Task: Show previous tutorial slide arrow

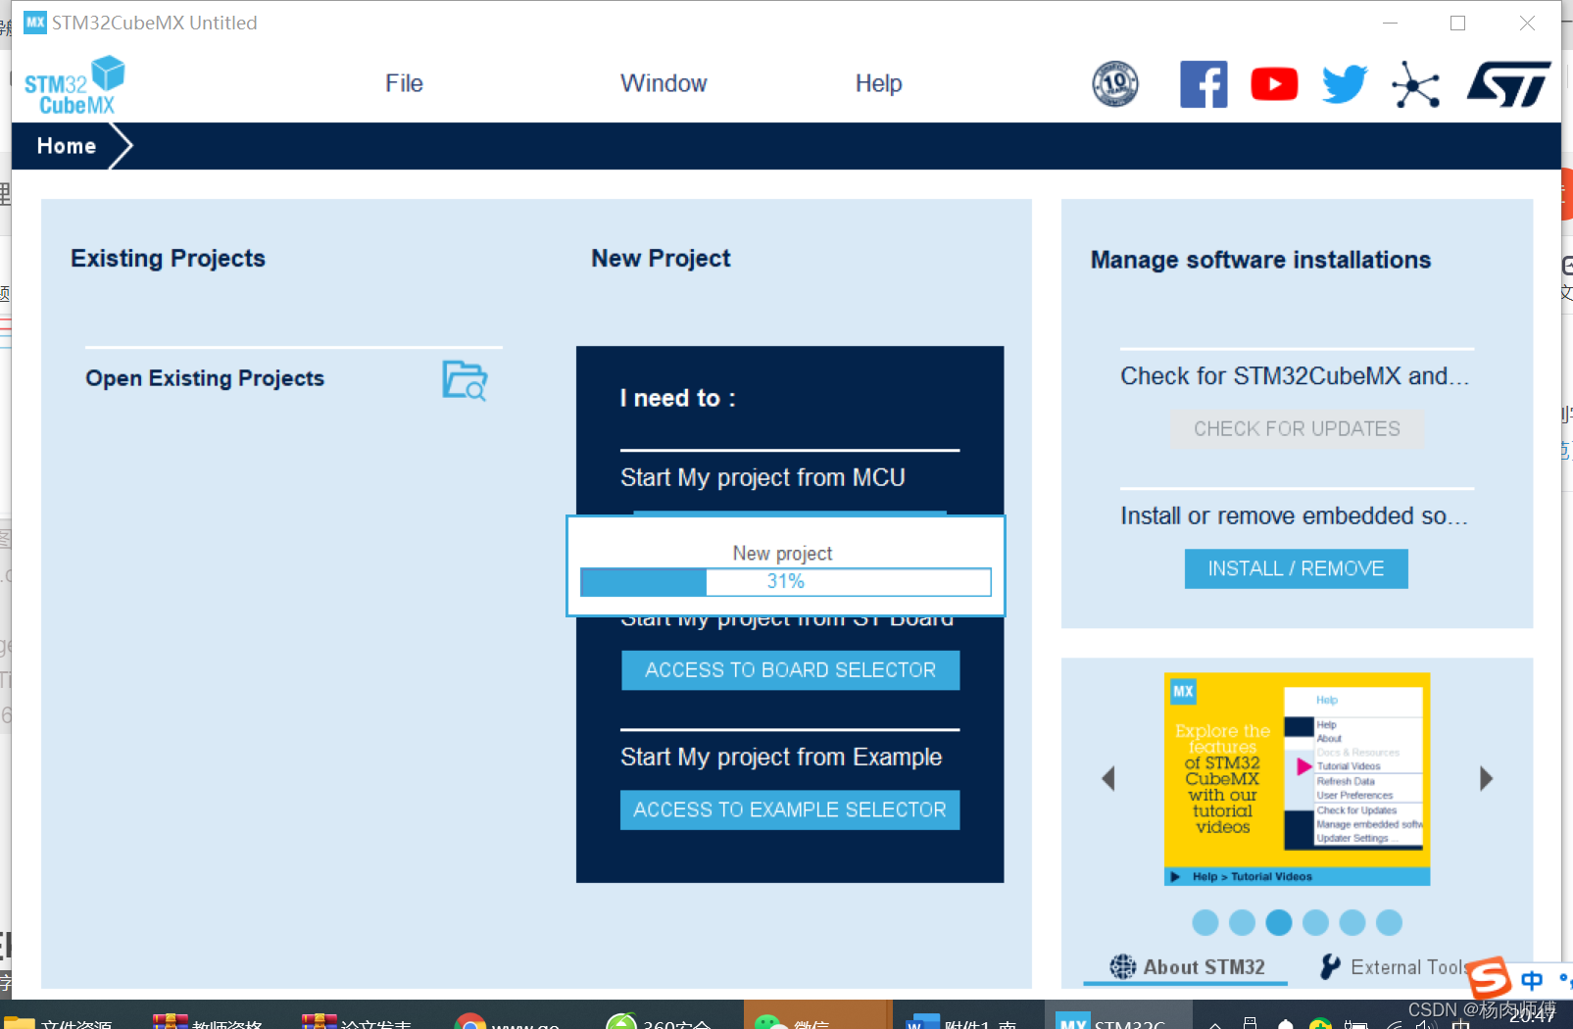Action: (x=1108, y=779)
